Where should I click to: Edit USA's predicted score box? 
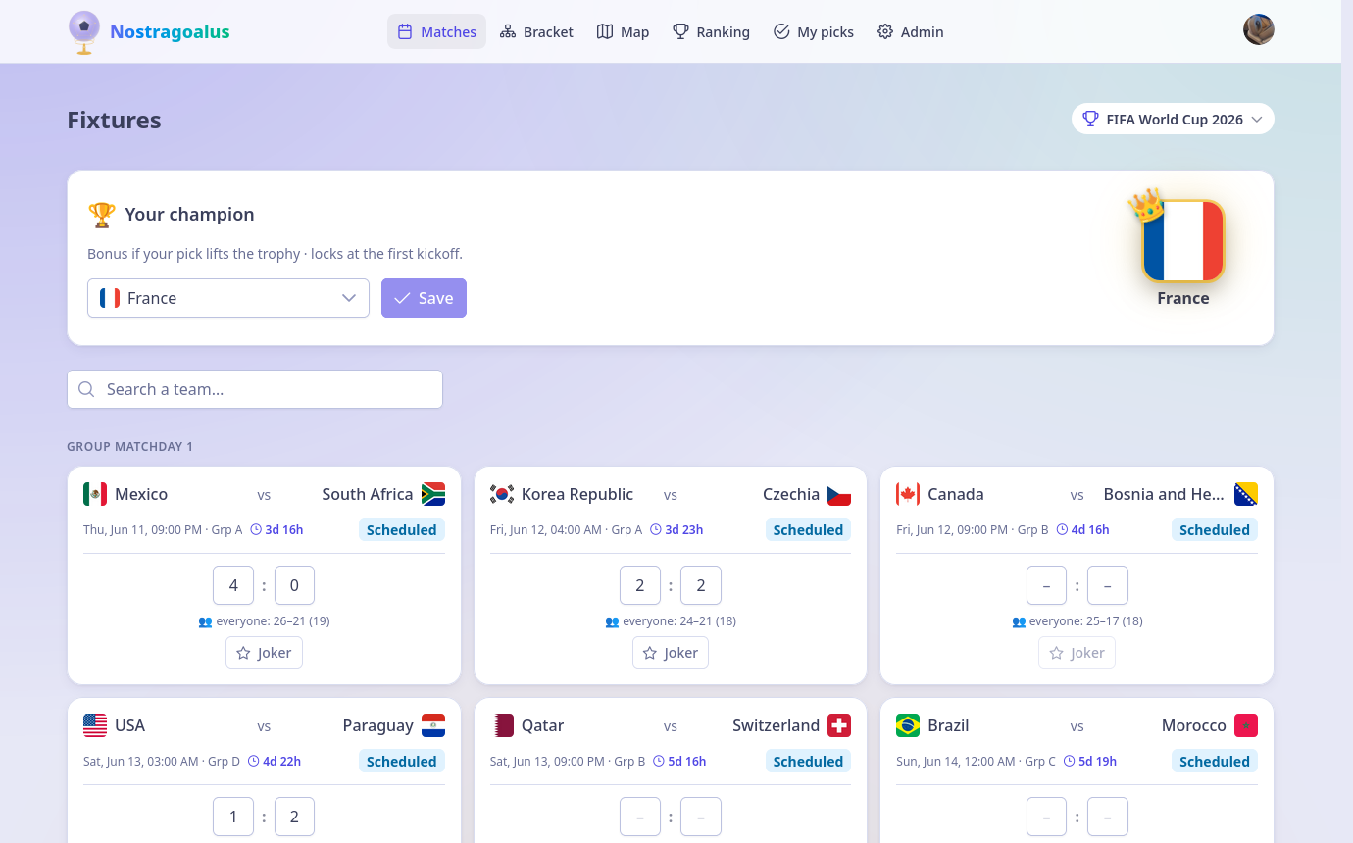(x=233, y=817)
